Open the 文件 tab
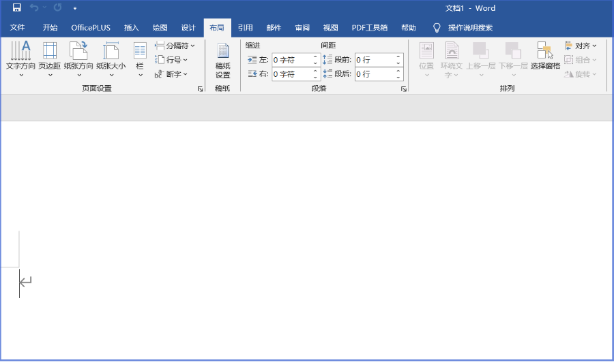The height and width of the screenshot is (362, 614). [x=17, y=28]
